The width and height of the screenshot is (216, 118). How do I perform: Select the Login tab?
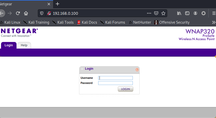click(x=9, y=45)
